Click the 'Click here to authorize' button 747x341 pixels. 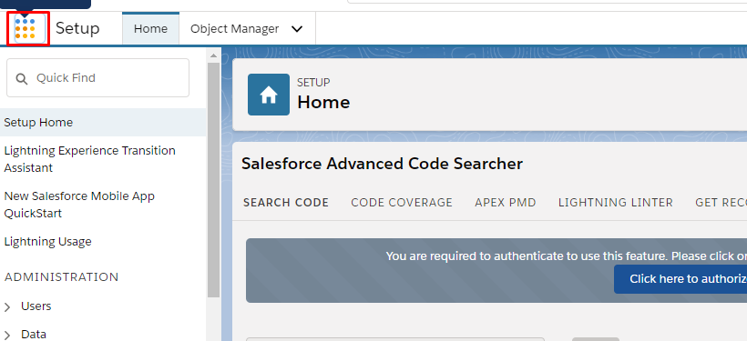tap(680, 278)
